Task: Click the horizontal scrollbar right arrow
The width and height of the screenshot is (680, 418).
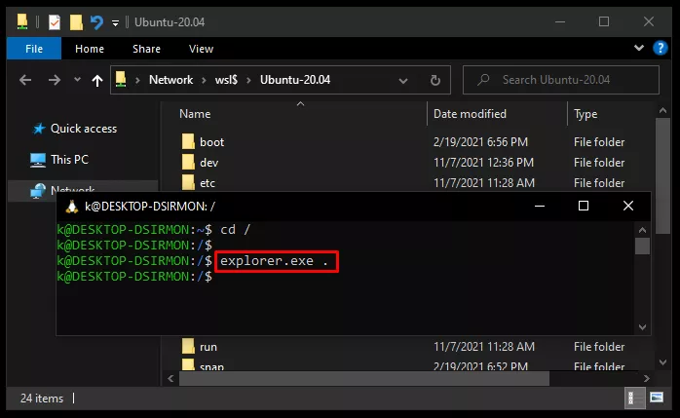Action: coord(647,379)
